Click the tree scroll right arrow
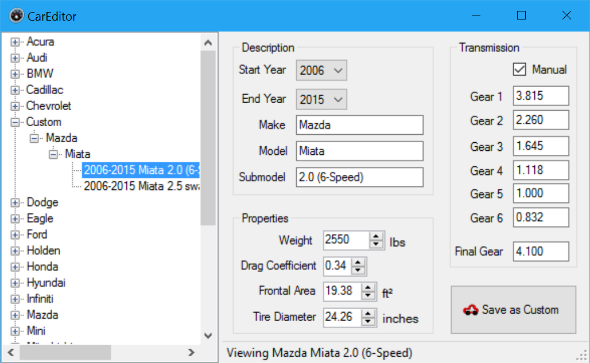The width and height of the screenshot is (590, 363). coord(191,353)
